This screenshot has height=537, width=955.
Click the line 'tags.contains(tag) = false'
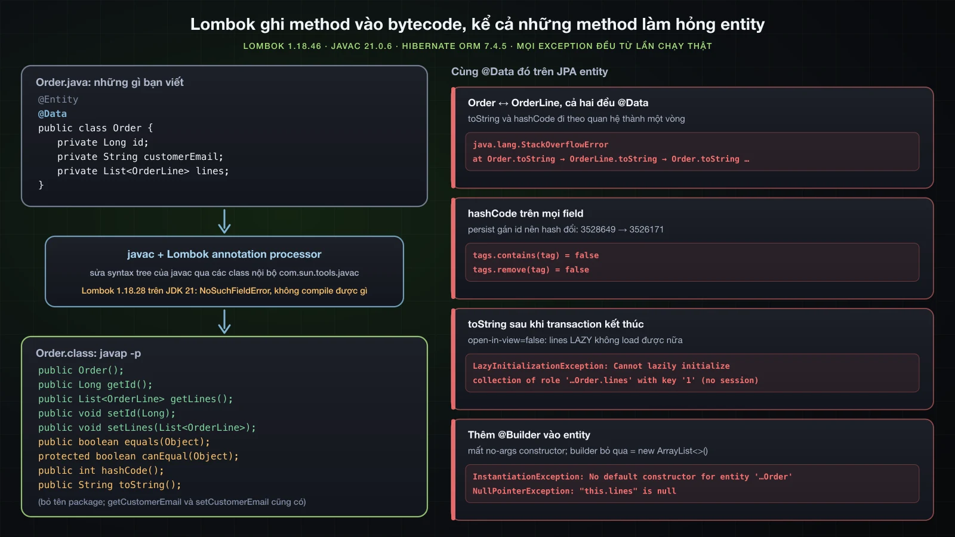click(536, 255)
